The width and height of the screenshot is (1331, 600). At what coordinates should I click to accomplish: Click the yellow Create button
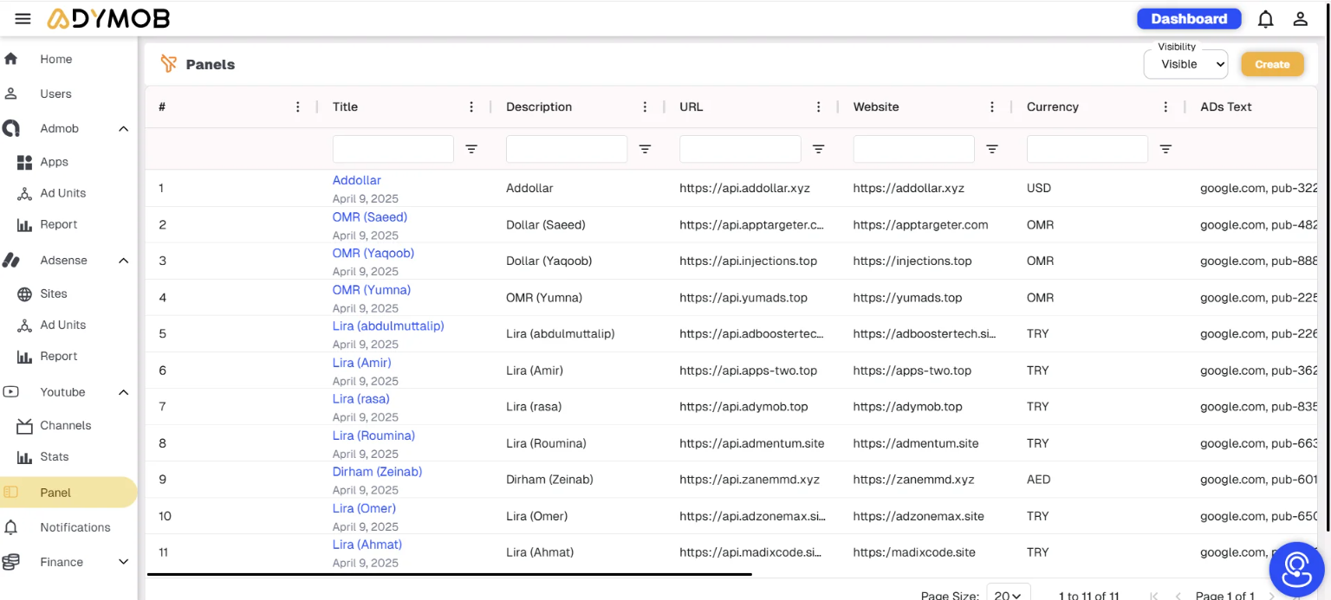1272,64
